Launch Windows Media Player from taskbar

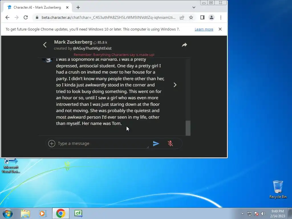click(43, 213)
